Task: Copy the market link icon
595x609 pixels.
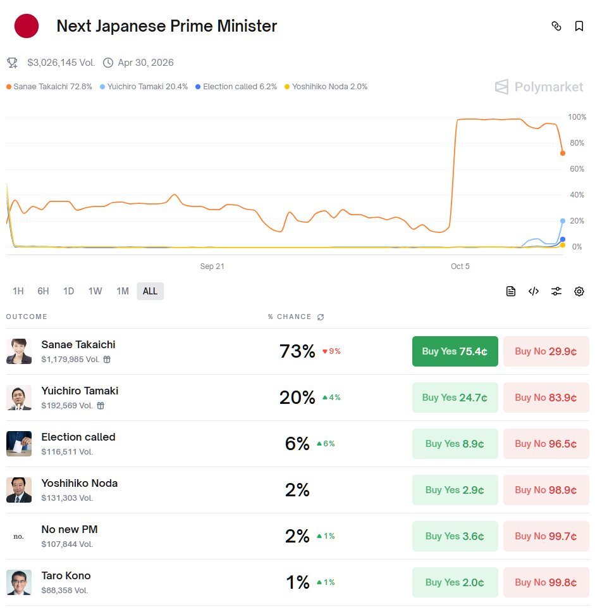Action: click(556, 26)
